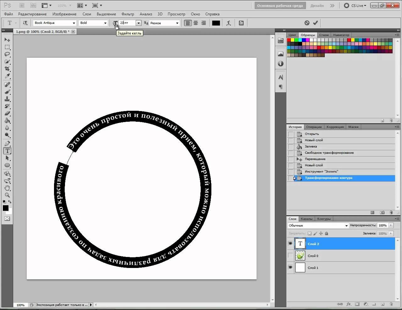Select the Move tool
This screenshot has height=310, width=402.
click(x=8, y=40)
